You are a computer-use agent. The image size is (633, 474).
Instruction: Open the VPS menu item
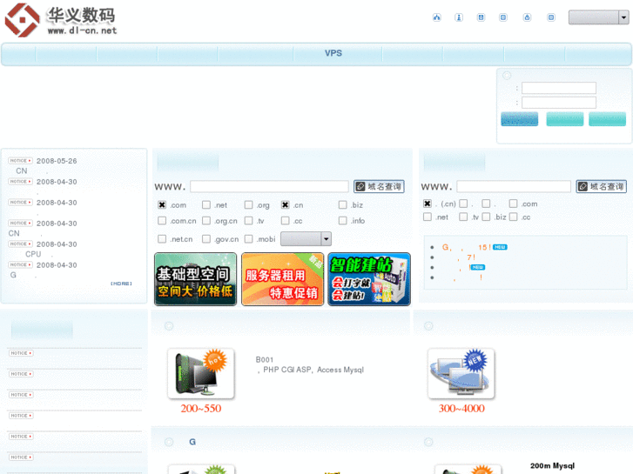tap(333, 53)
